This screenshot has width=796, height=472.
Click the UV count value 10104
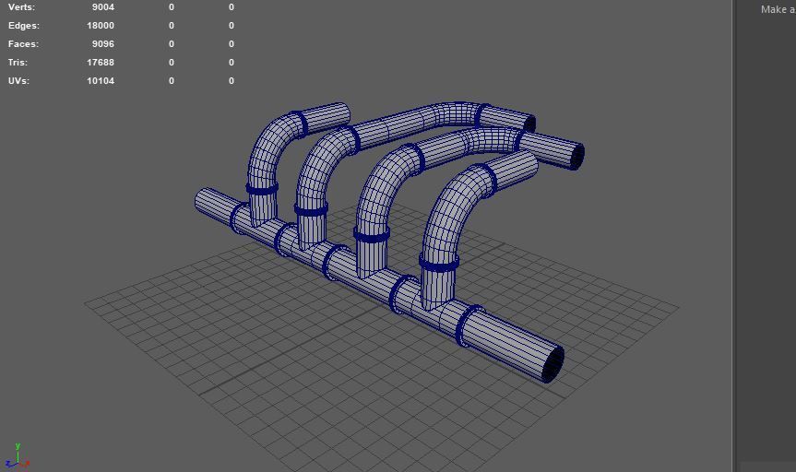click(101, 80)
